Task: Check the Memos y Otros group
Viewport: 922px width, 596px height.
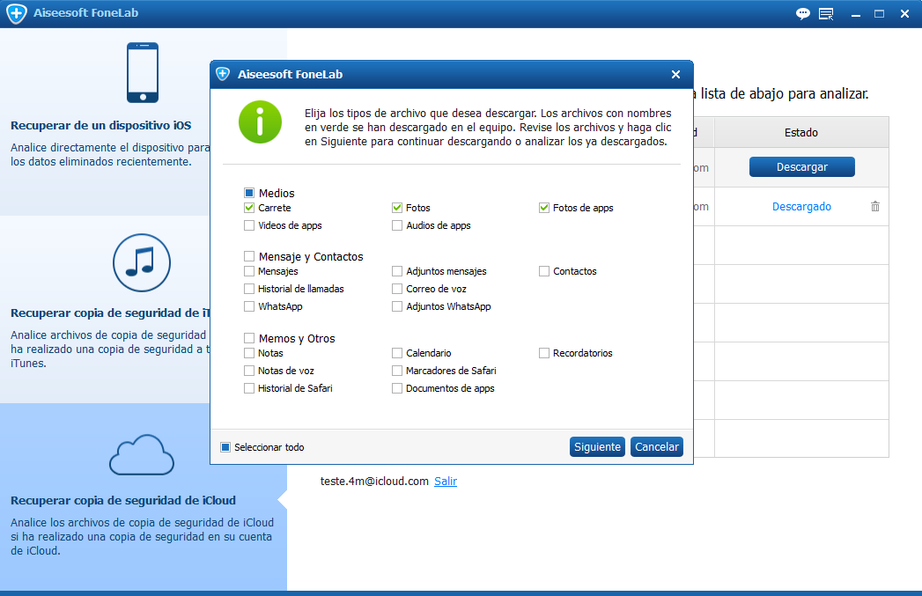Action: (249, 338)
